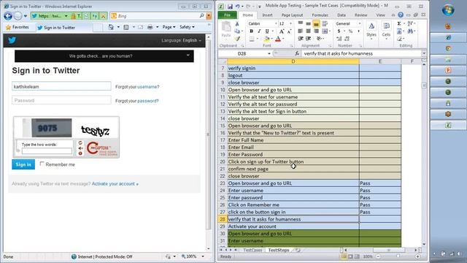
Task: Toggle Wrap Text in Alignment group
Action: point(325,23)
